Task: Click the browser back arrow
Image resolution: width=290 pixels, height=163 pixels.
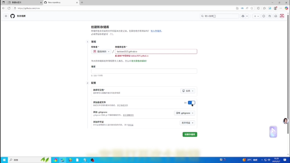Action: click(x=3, y=8)
